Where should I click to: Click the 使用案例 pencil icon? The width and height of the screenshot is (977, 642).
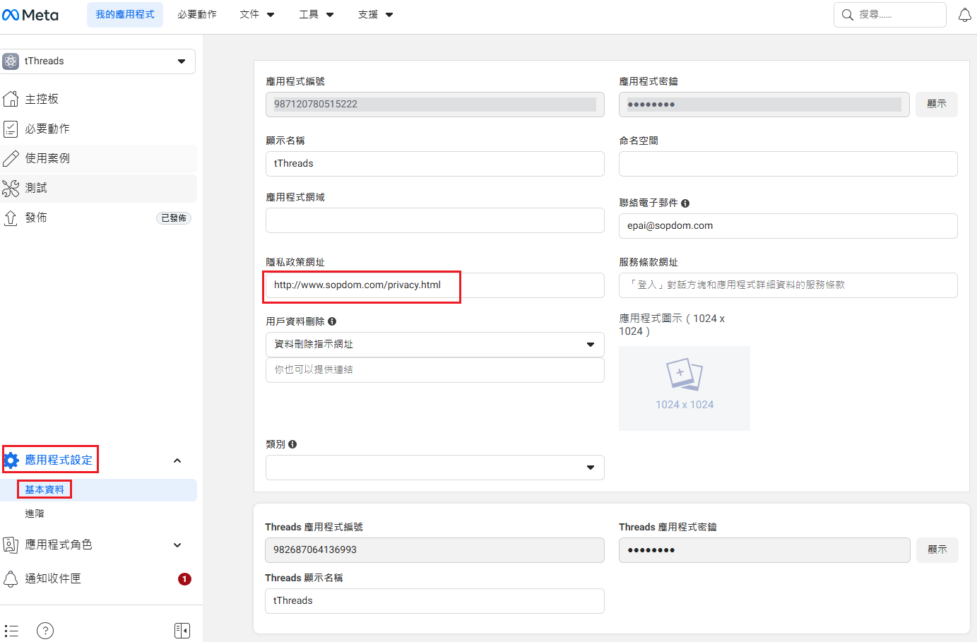pyautogui.click(x=11, y=158)
